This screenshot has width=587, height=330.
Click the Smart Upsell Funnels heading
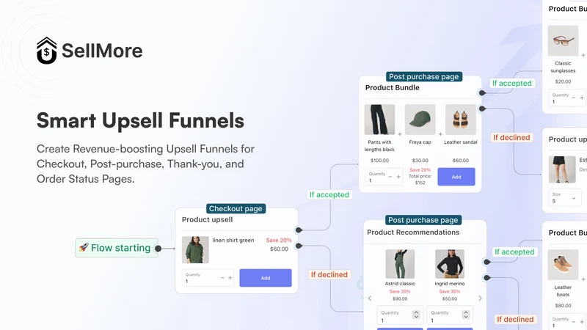(x=140, y=120)
